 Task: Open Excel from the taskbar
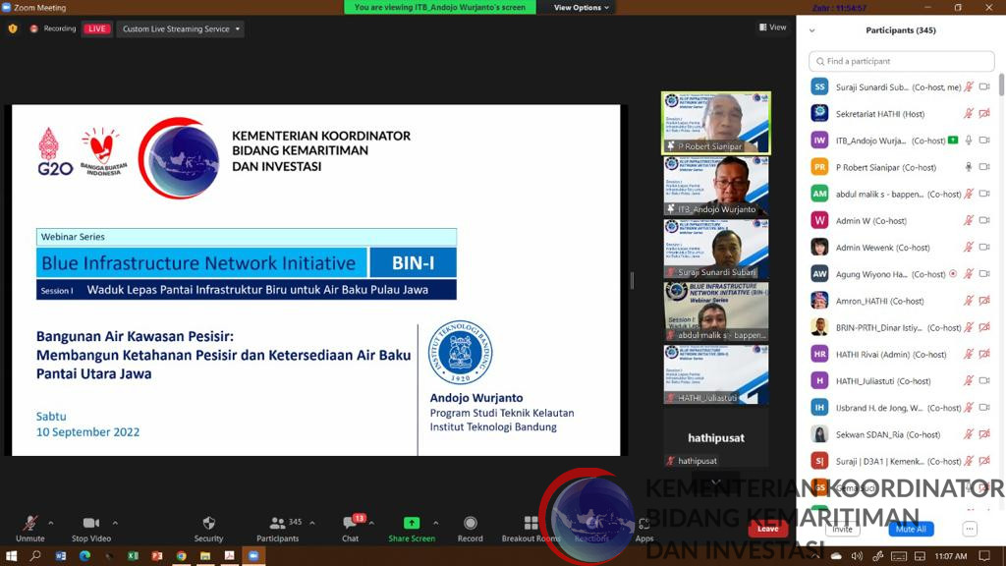click(x=133, y=556)
